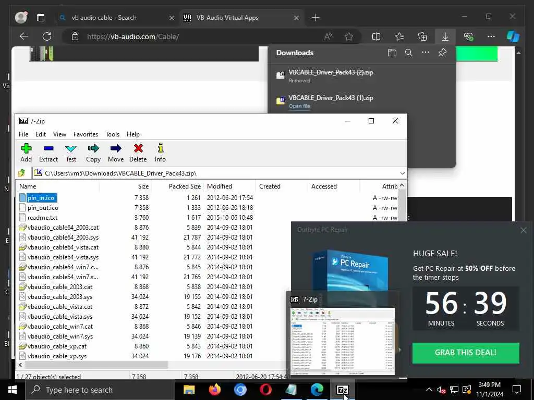Open Edge settings and more menu
The image size is (534, 400).
click(x=491, y=36)
